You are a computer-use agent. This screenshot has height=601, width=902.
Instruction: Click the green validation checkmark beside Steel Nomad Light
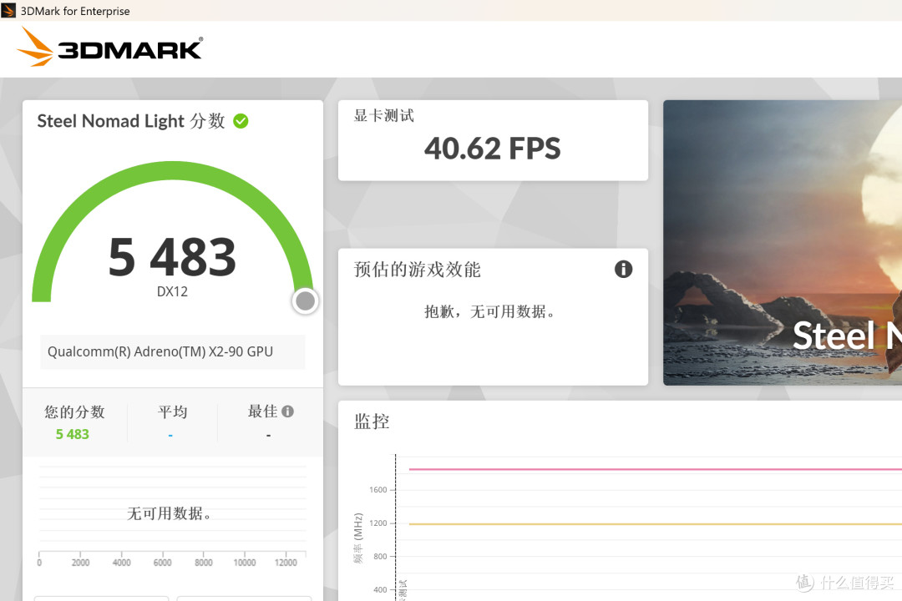[241, 121]
